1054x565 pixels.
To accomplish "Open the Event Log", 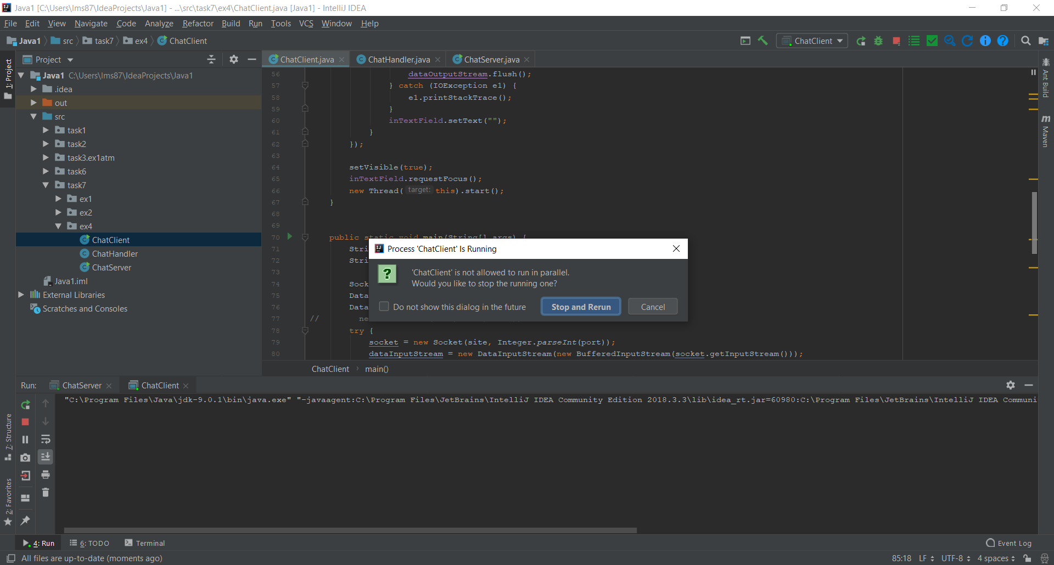I will 1009,543.
